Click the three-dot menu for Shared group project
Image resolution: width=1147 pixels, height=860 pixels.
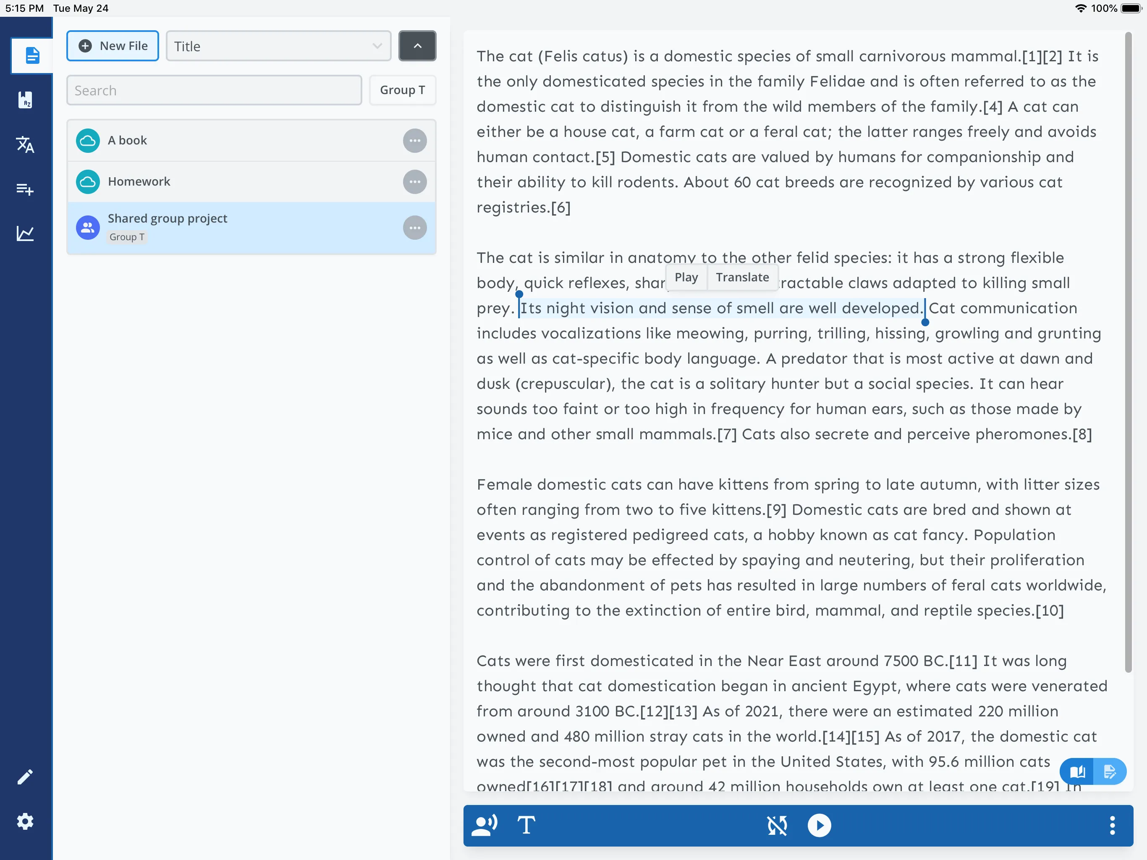tap(414, 227)
